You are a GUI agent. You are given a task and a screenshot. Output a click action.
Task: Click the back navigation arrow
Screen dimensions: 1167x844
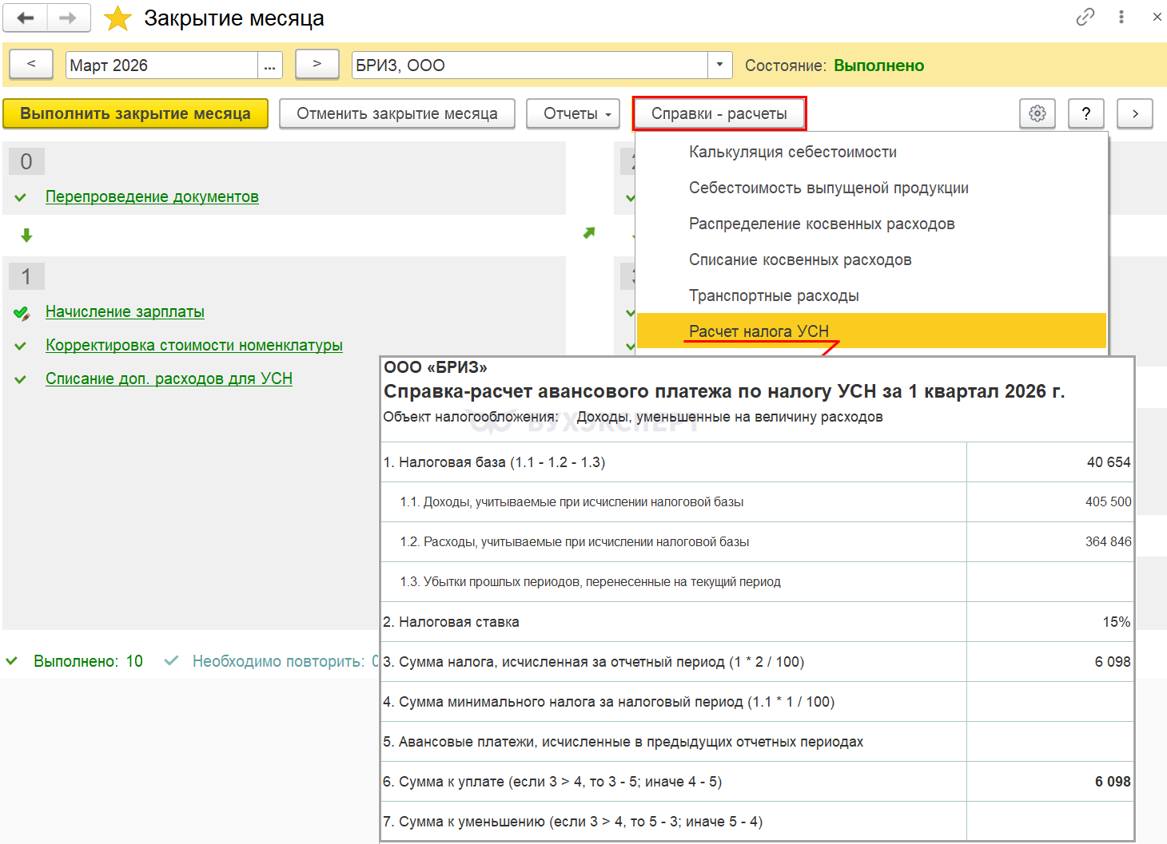[26, 18]
